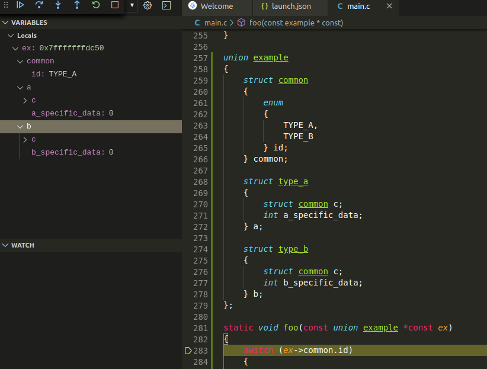Image resolution: width=487 pixels, height=369 pixels.
Task: Open the debug settings gear icon
Action: 147,6
